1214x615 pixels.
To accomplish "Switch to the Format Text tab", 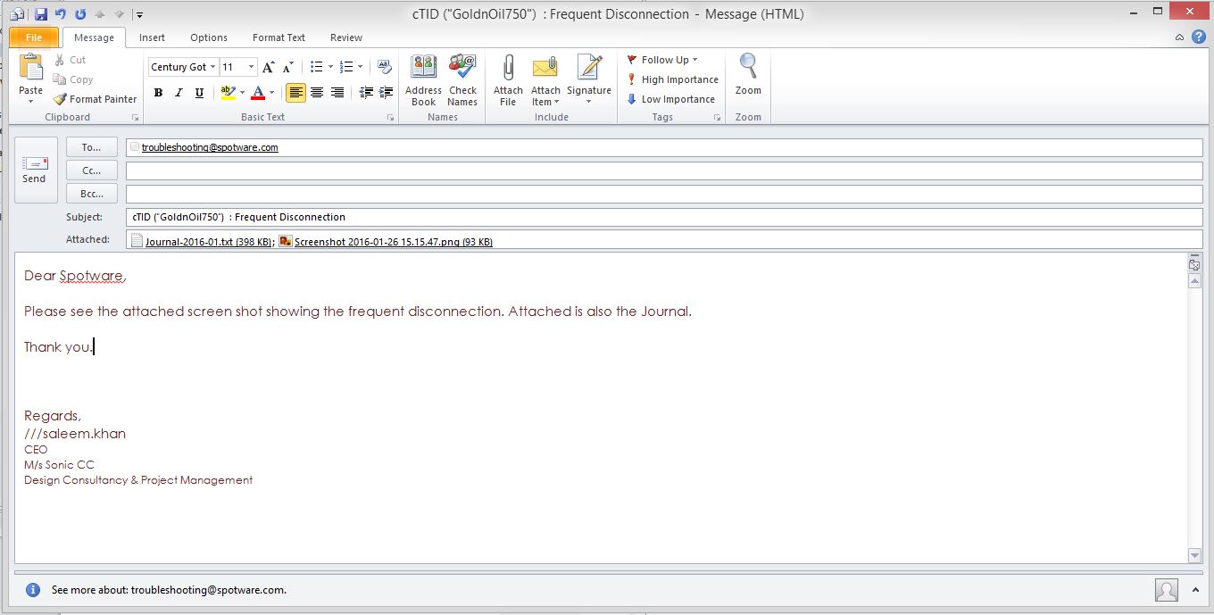I will (x=279, y=37).
